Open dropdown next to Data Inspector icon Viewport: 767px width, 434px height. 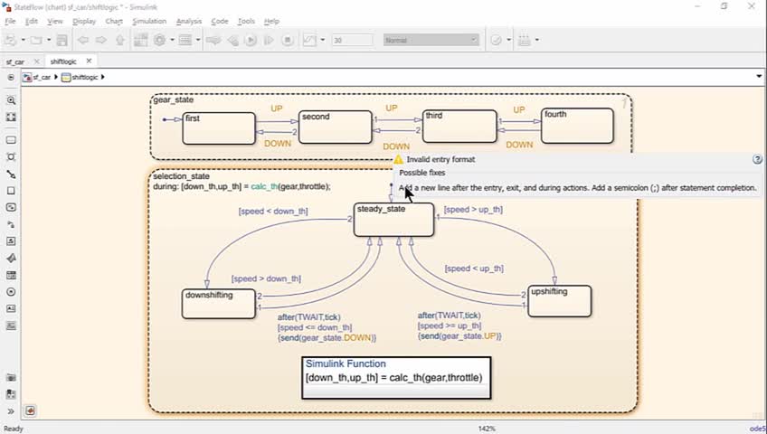point(322,40)
